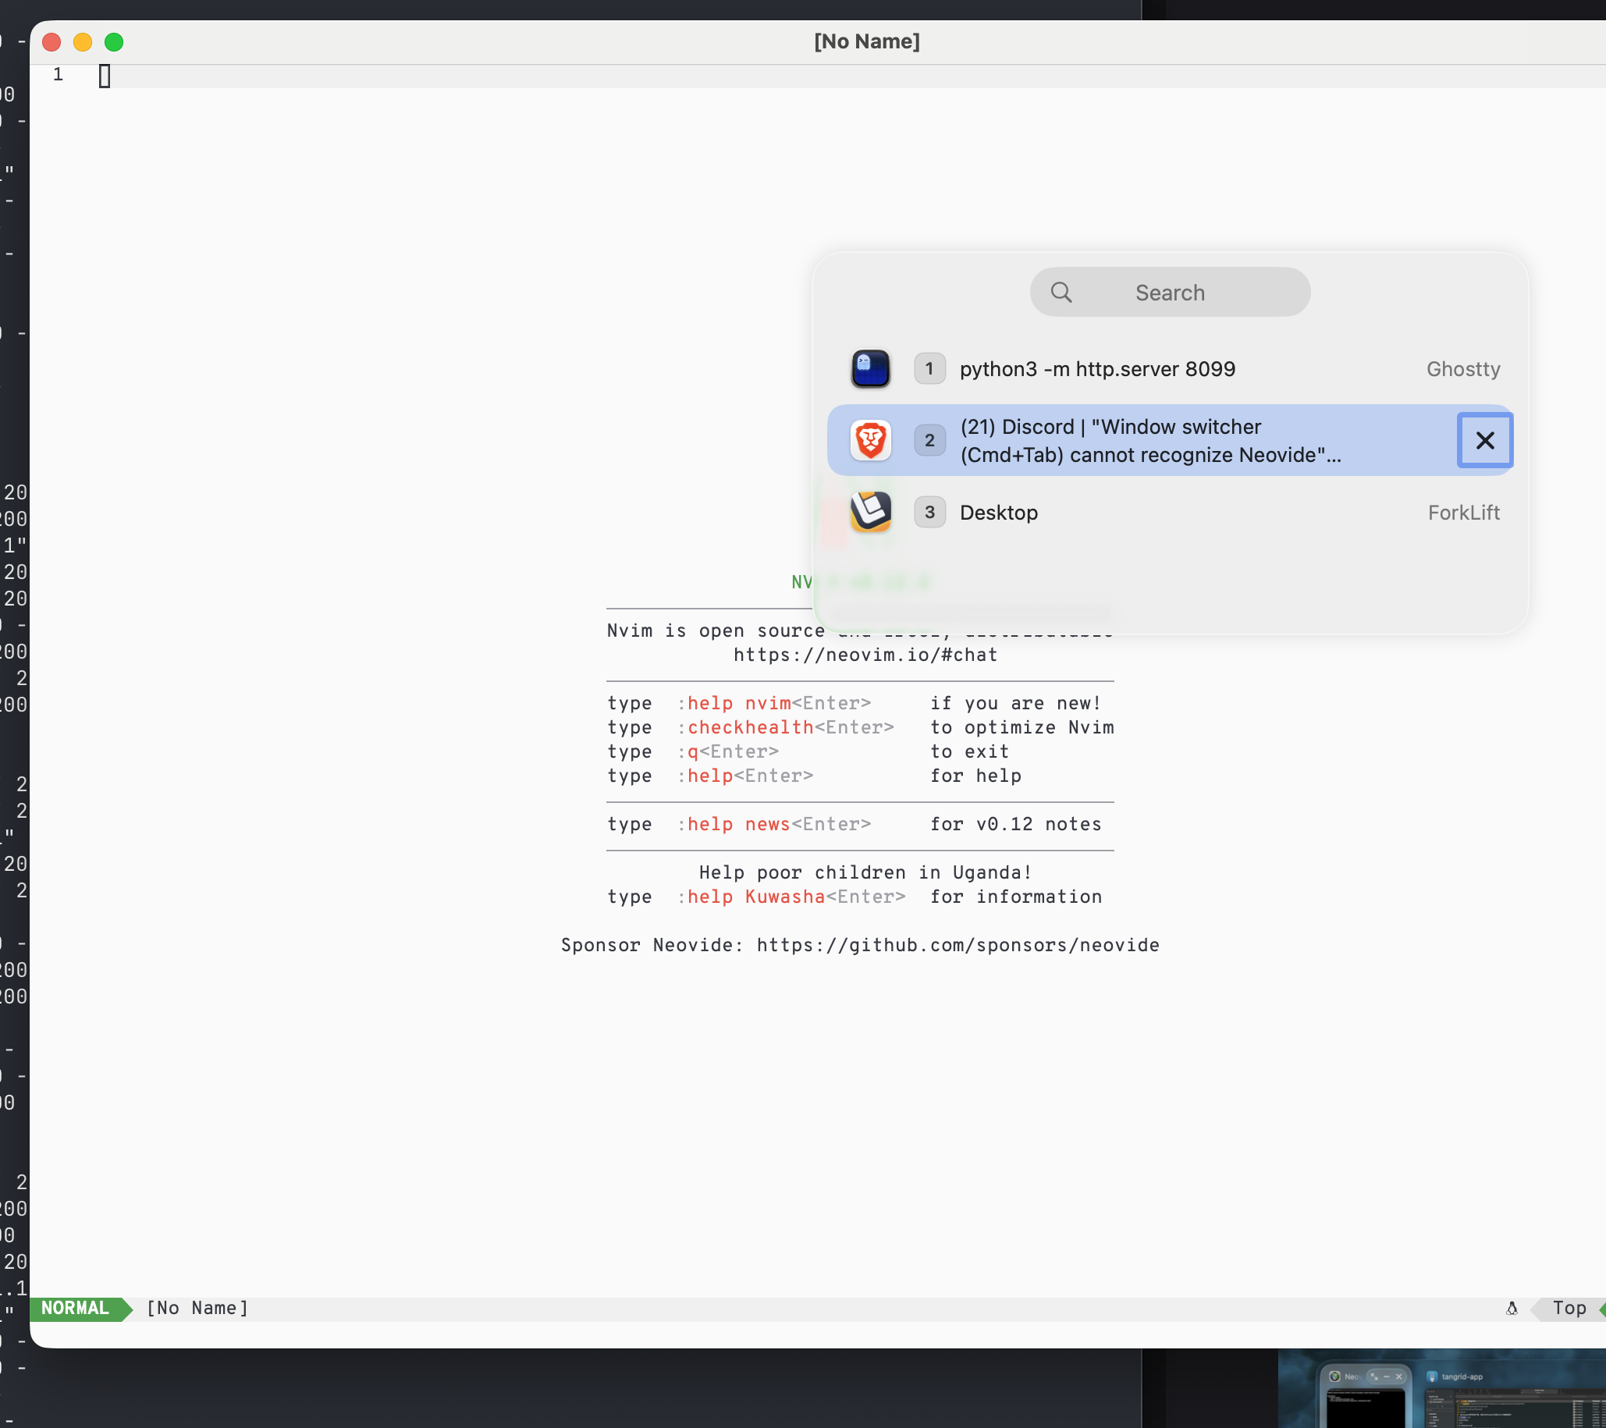Switch to the ForkLift Desktop window

pos(1170,512)
